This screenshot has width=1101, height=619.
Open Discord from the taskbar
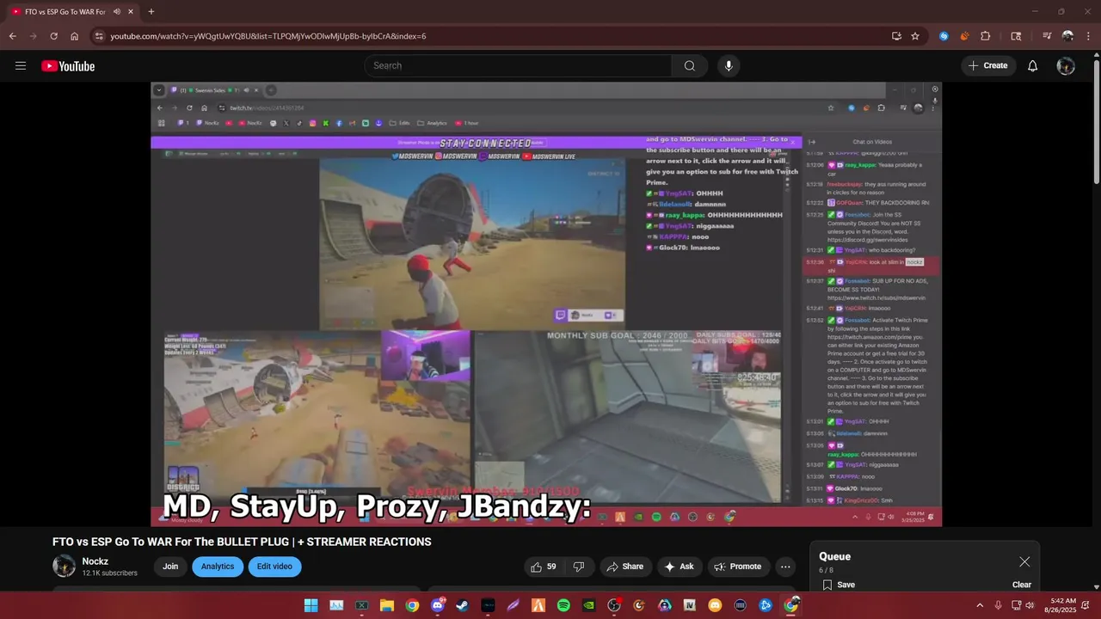pos(437,605)
